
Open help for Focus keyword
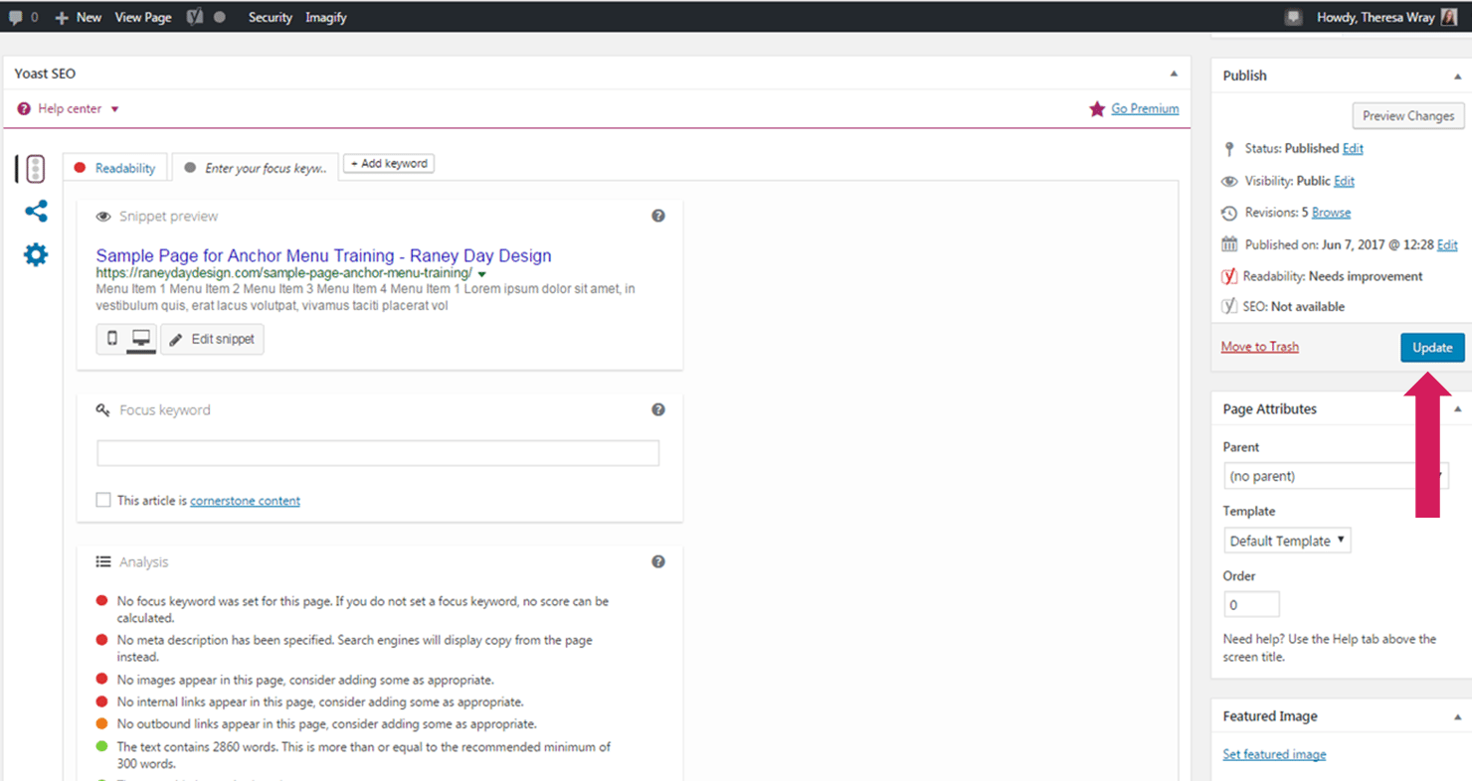(658, 409)
